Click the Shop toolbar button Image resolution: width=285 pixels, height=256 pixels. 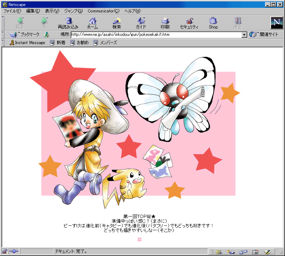click(213, 23)
